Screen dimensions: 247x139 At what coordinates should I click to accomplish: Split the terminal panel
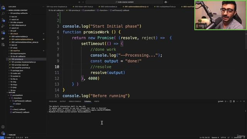[x=231, y=101]
